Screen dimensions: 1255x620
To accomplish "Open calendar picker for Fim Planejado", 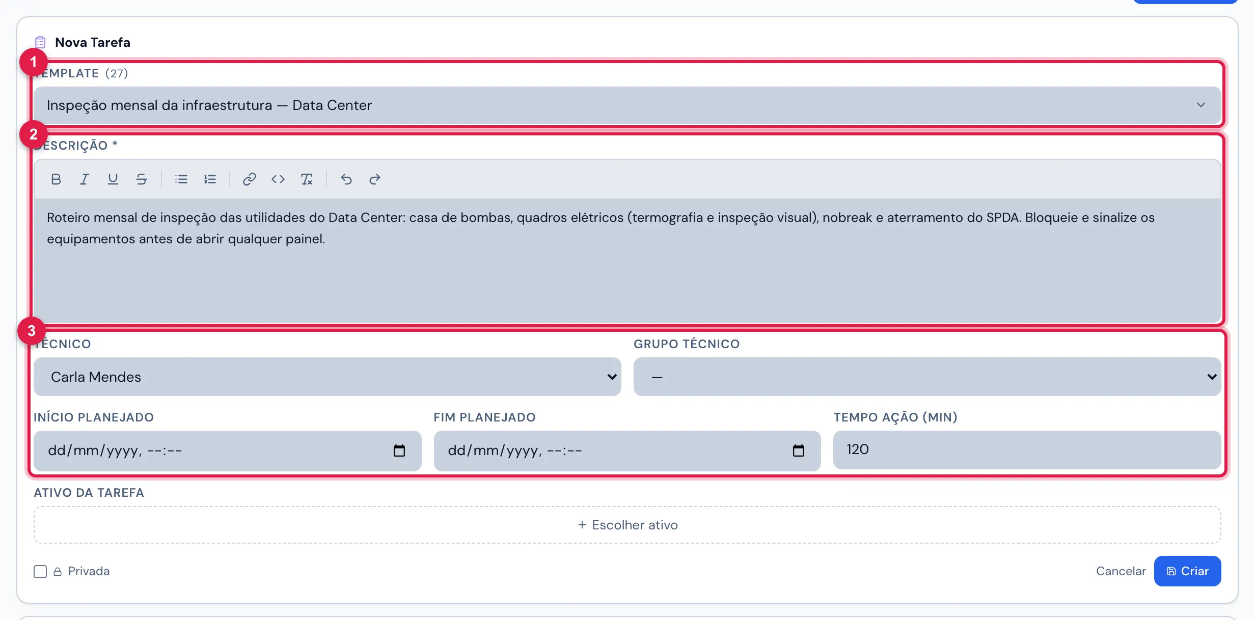I will tap(799, 450).
